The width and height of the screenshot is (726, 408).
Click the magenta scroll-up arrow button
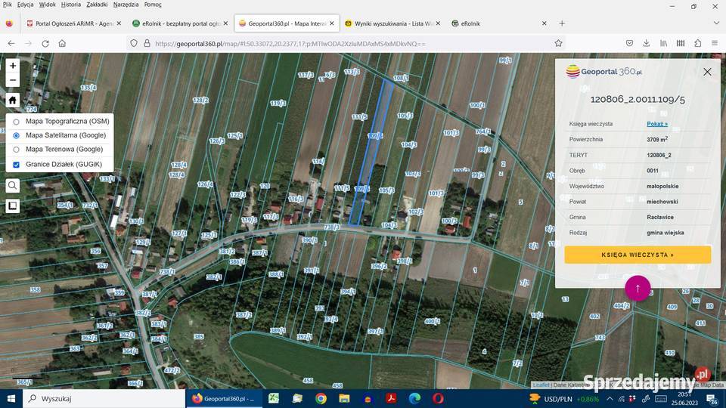[638, 288]
